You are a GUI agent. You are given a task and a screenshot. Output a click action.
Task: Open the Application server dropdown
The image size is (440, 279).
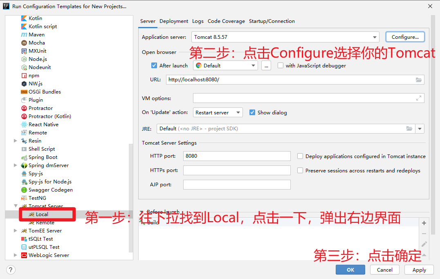point(285,37)
